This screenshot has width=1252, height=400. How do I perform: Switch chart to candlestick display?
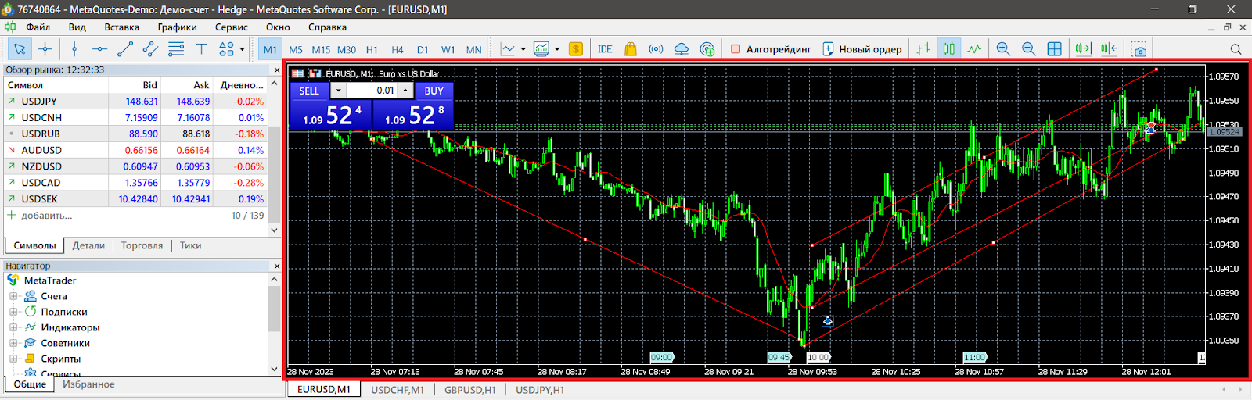pos(948,49)
